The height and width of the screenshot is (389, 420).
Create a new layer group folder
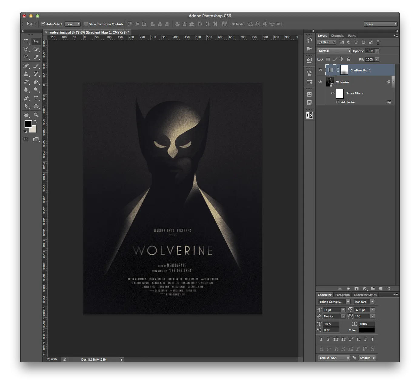(x=373, y=289)
